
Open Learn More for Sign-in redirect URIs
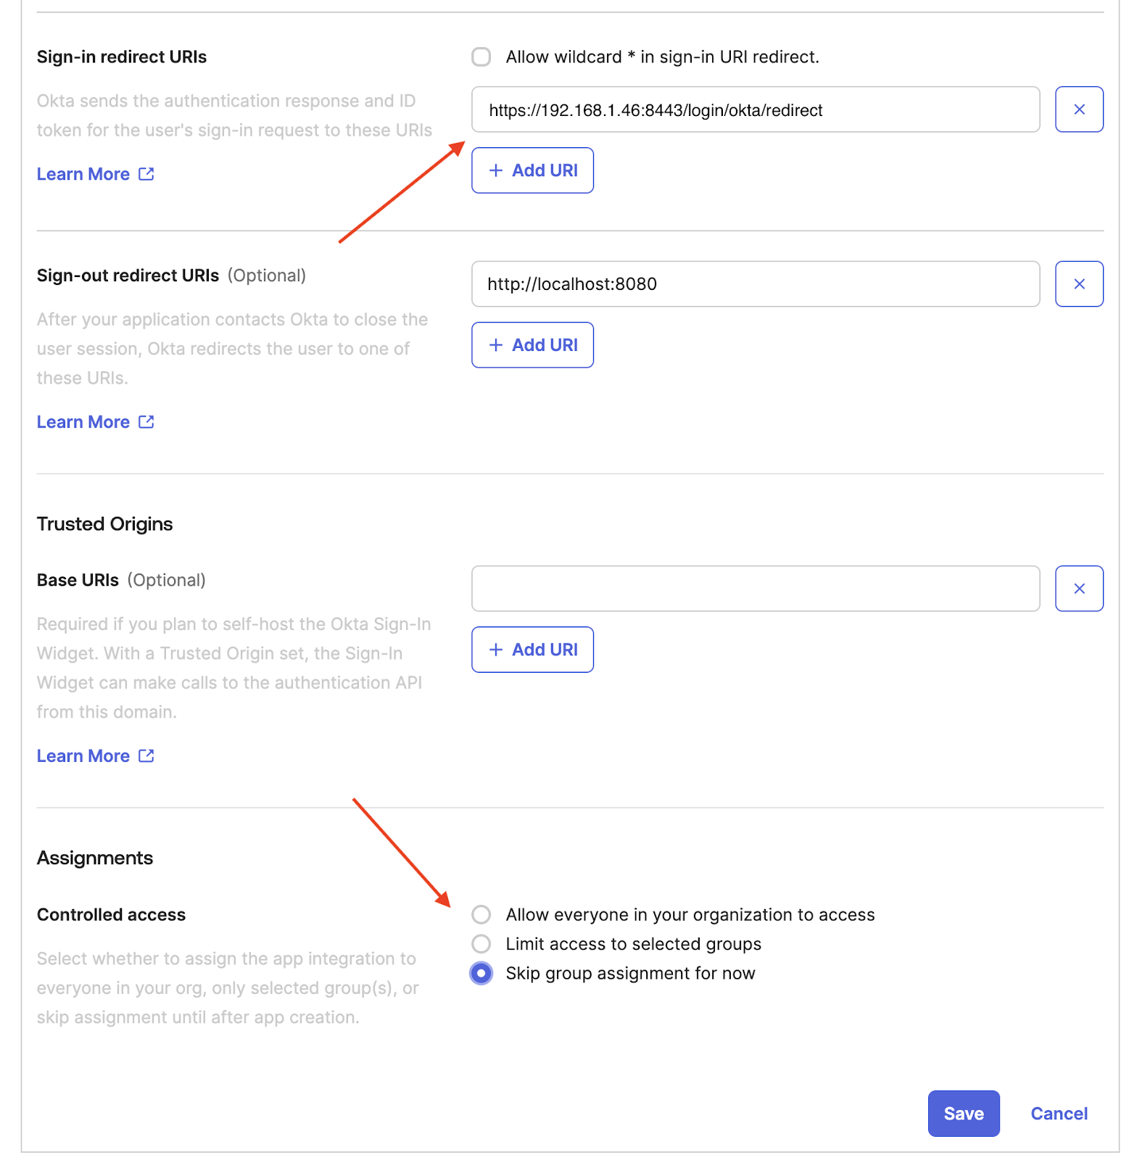click(83, 174)
